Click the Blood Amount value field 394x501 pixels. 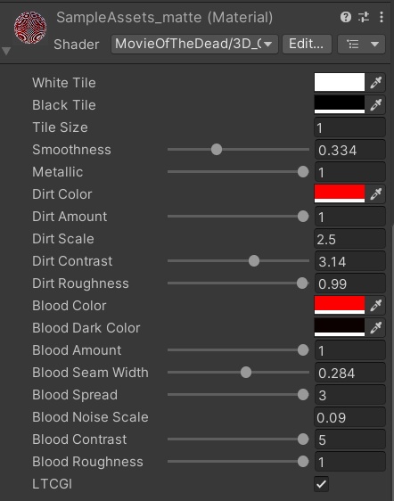pos(350,350)
